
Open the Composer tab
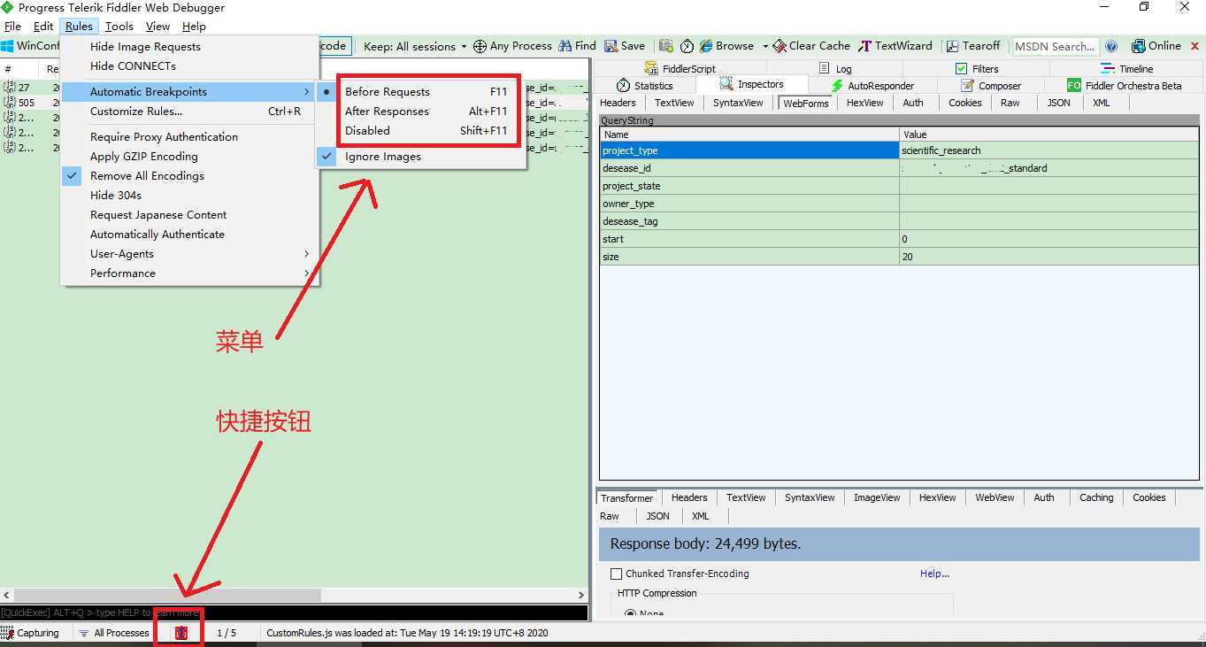991,86
